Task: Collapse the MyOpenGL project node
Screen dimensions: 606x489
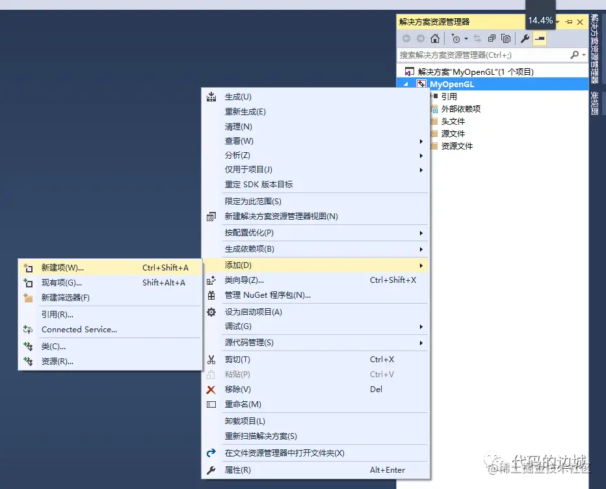Action: 405,83
